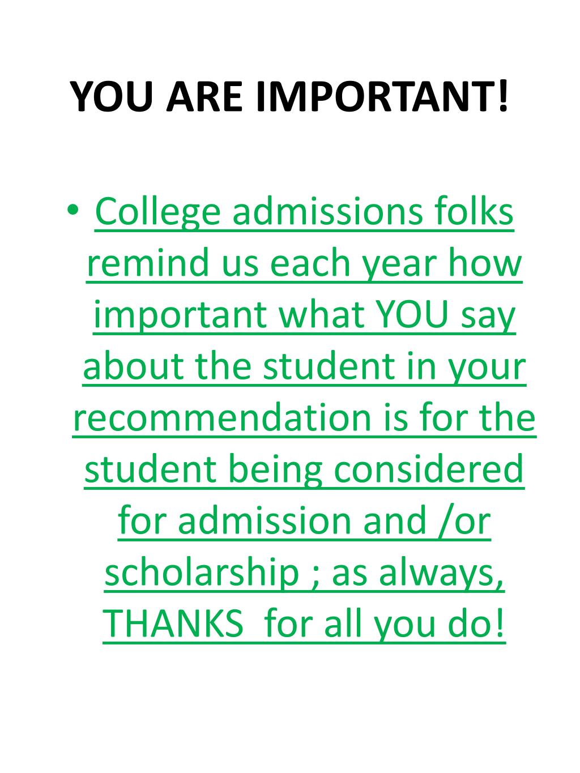Click the "YOU ARE IMPORTANT!" slide heading

point(289,97)
